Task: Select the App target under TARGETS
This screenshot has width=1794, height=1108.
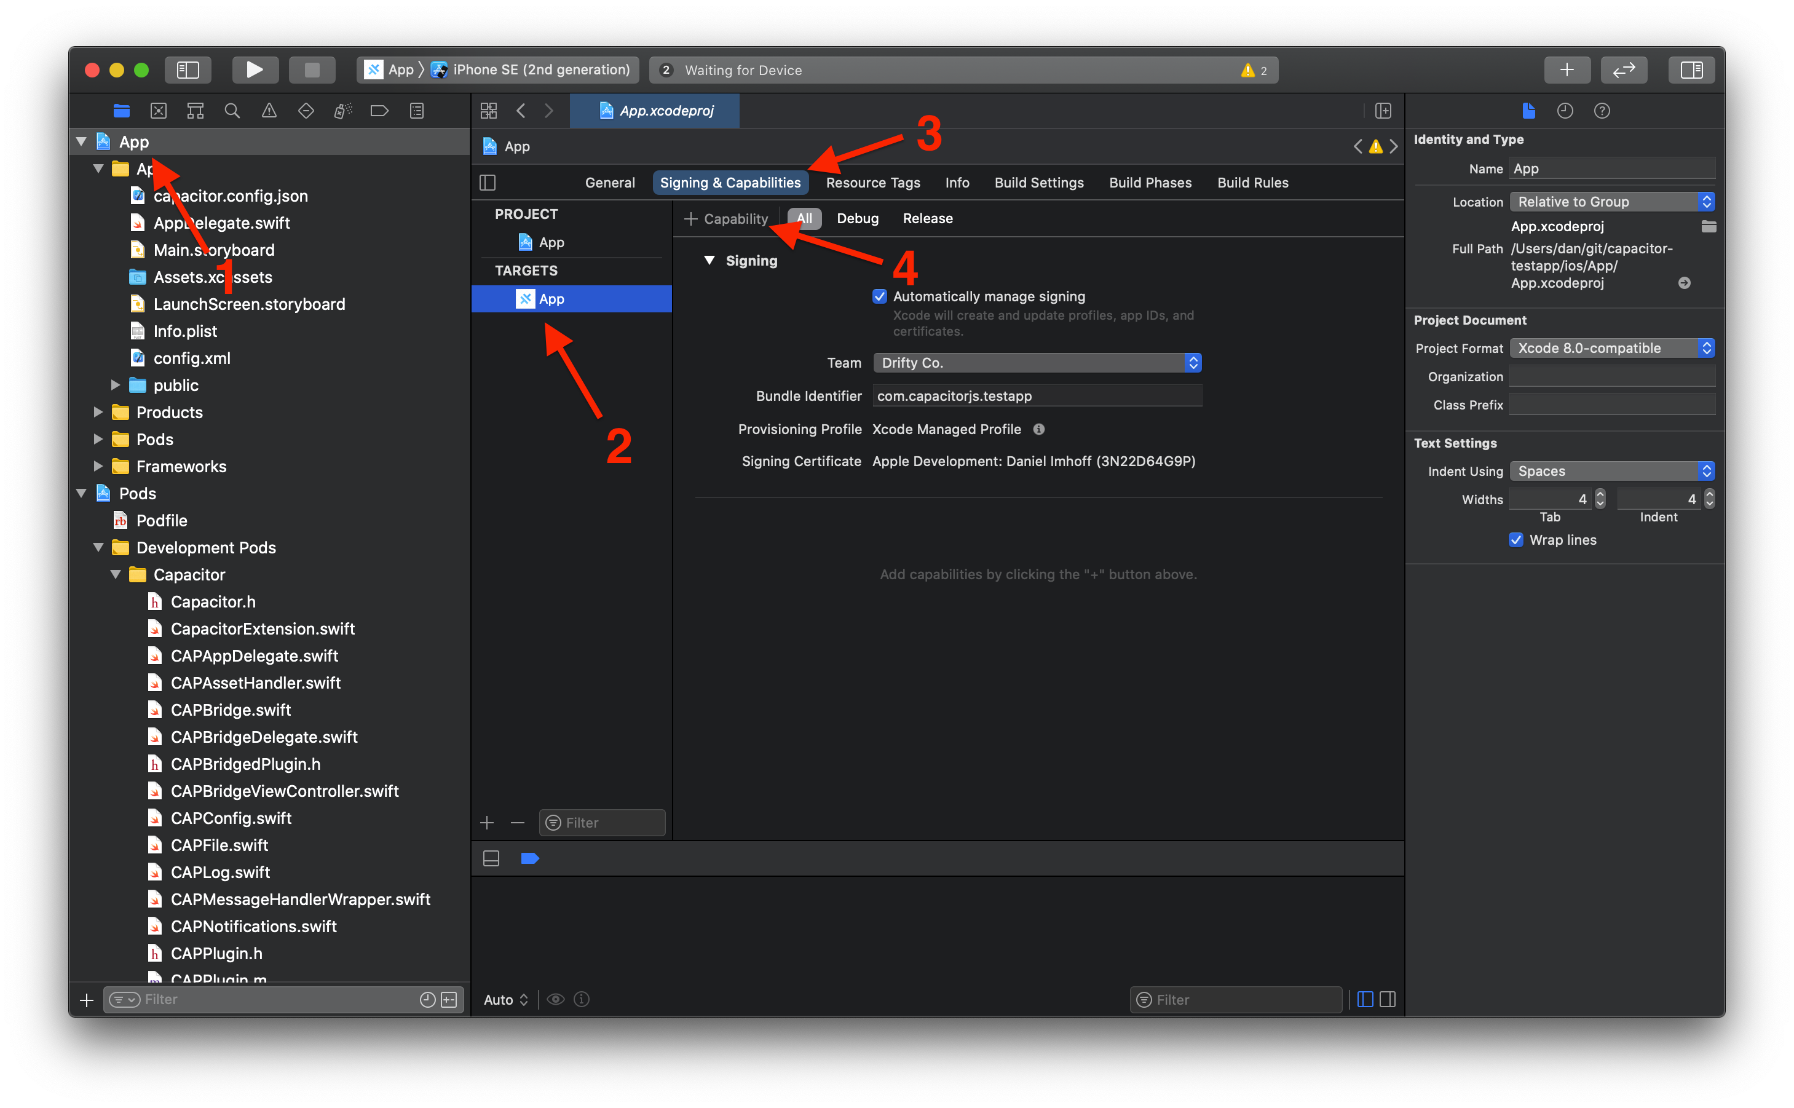Action: pos(551,298)
